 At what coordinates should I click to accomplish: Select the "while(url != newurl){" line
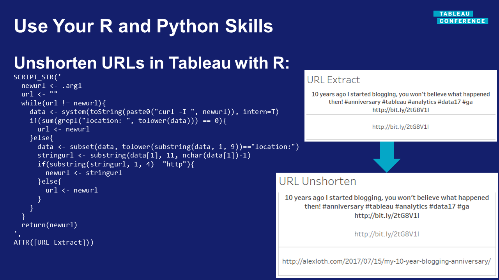click(x=64, y=103)
